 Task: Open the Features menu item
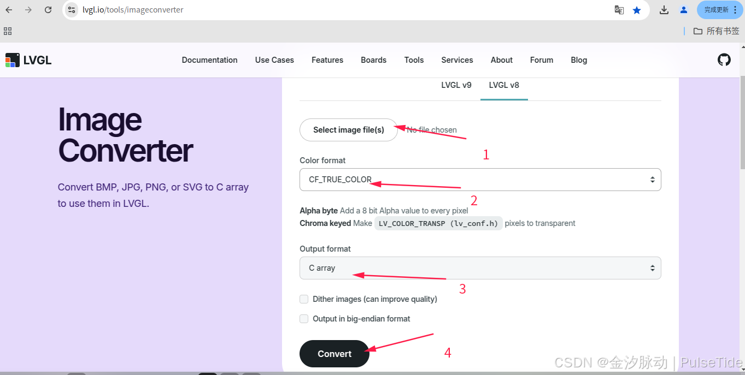tap(327, 60)
